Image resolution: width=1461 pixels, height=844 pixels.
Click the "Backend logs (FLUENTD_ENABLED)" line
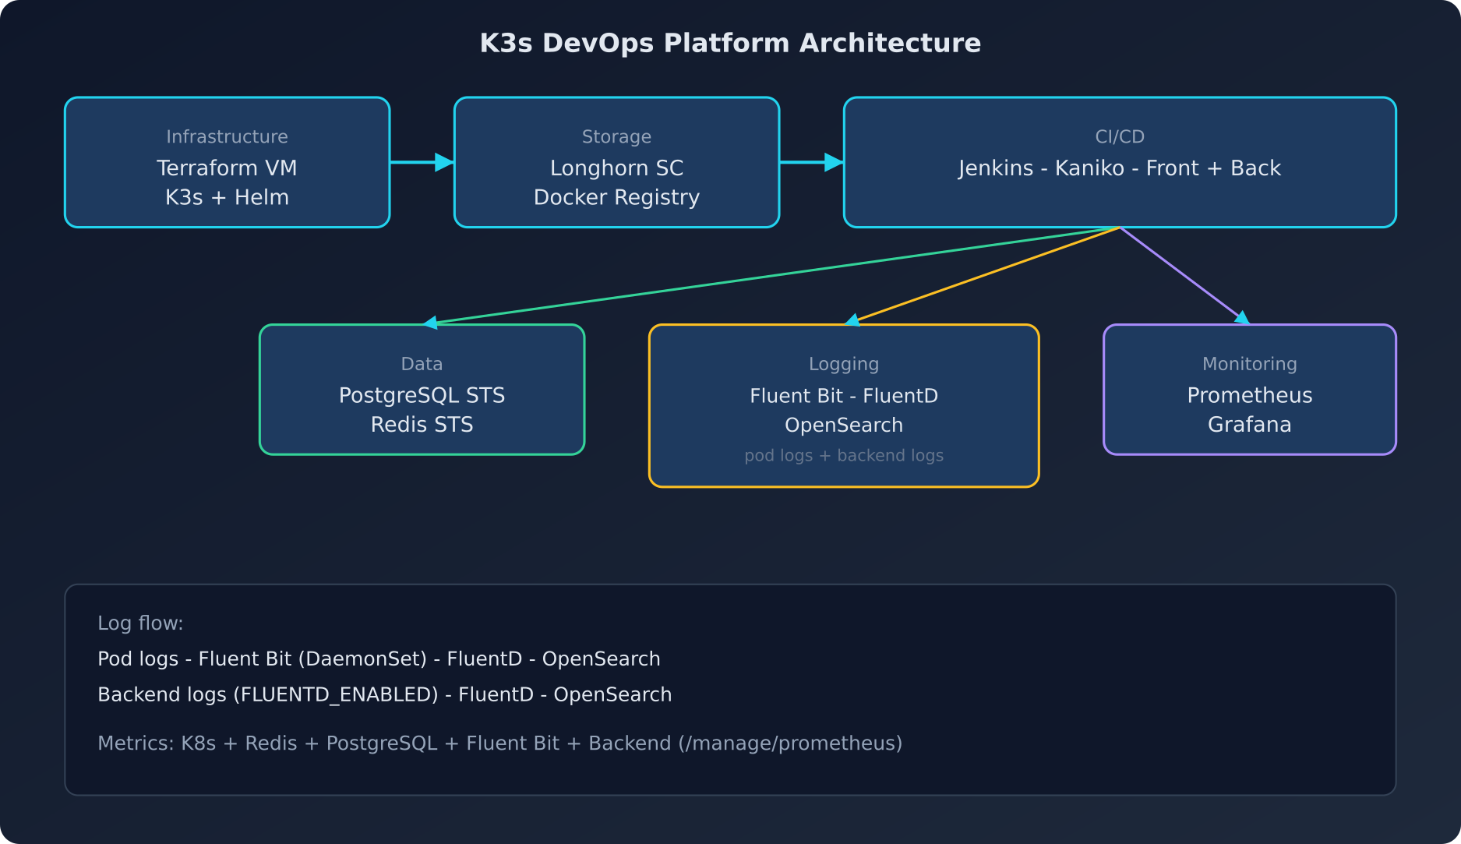(x=384, y=695)
